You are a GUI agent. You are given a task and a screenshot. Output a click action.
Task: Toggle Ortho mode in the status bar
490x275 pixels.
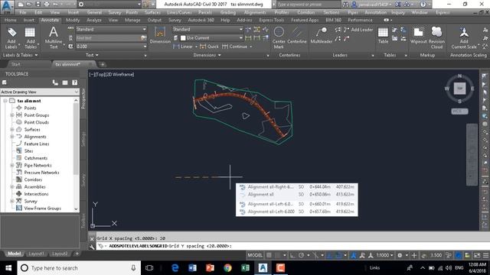[292, 255]
